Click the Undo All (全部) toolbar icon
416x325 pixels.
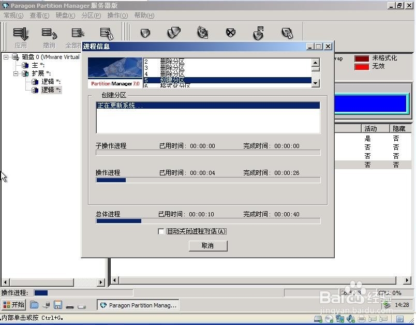(x=78, y=33)
